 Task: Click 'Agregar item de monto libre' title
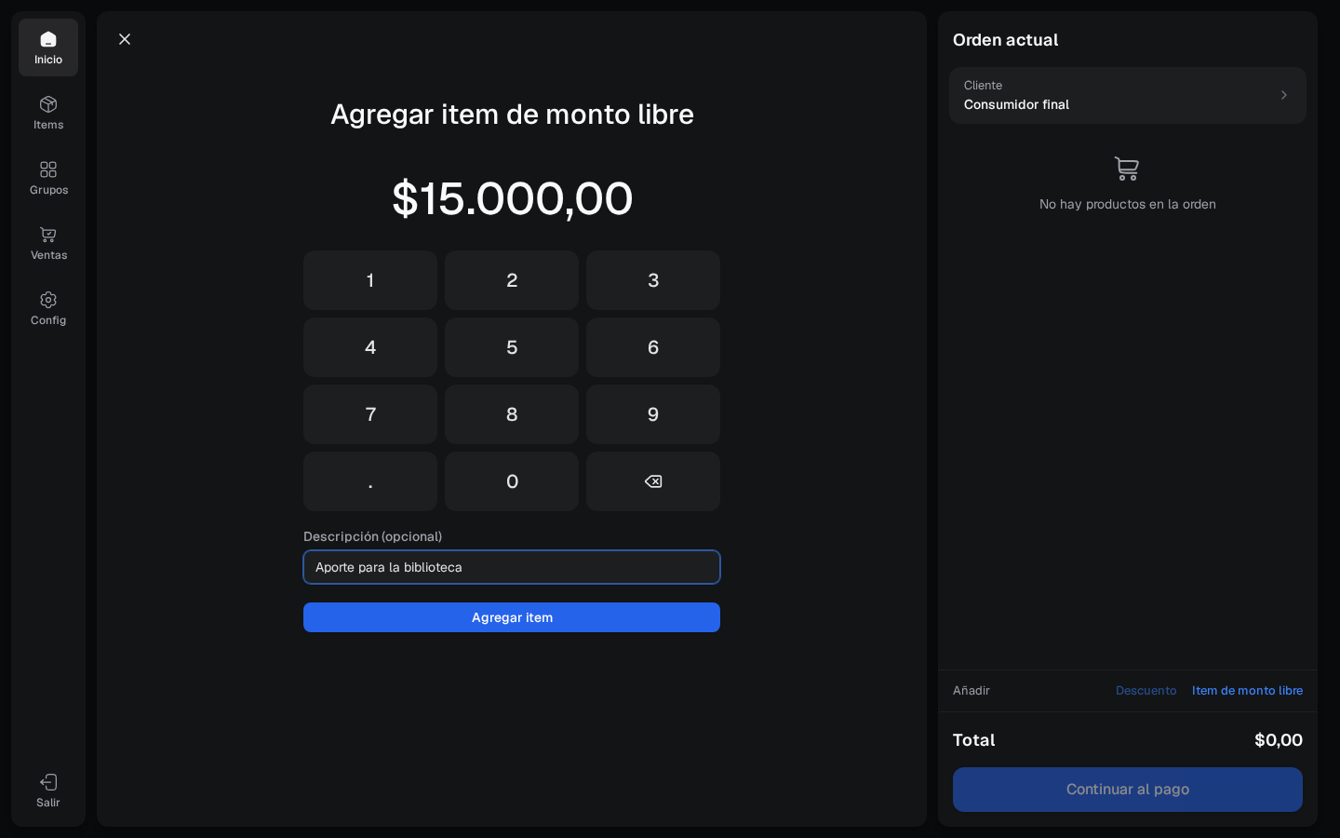512,115
